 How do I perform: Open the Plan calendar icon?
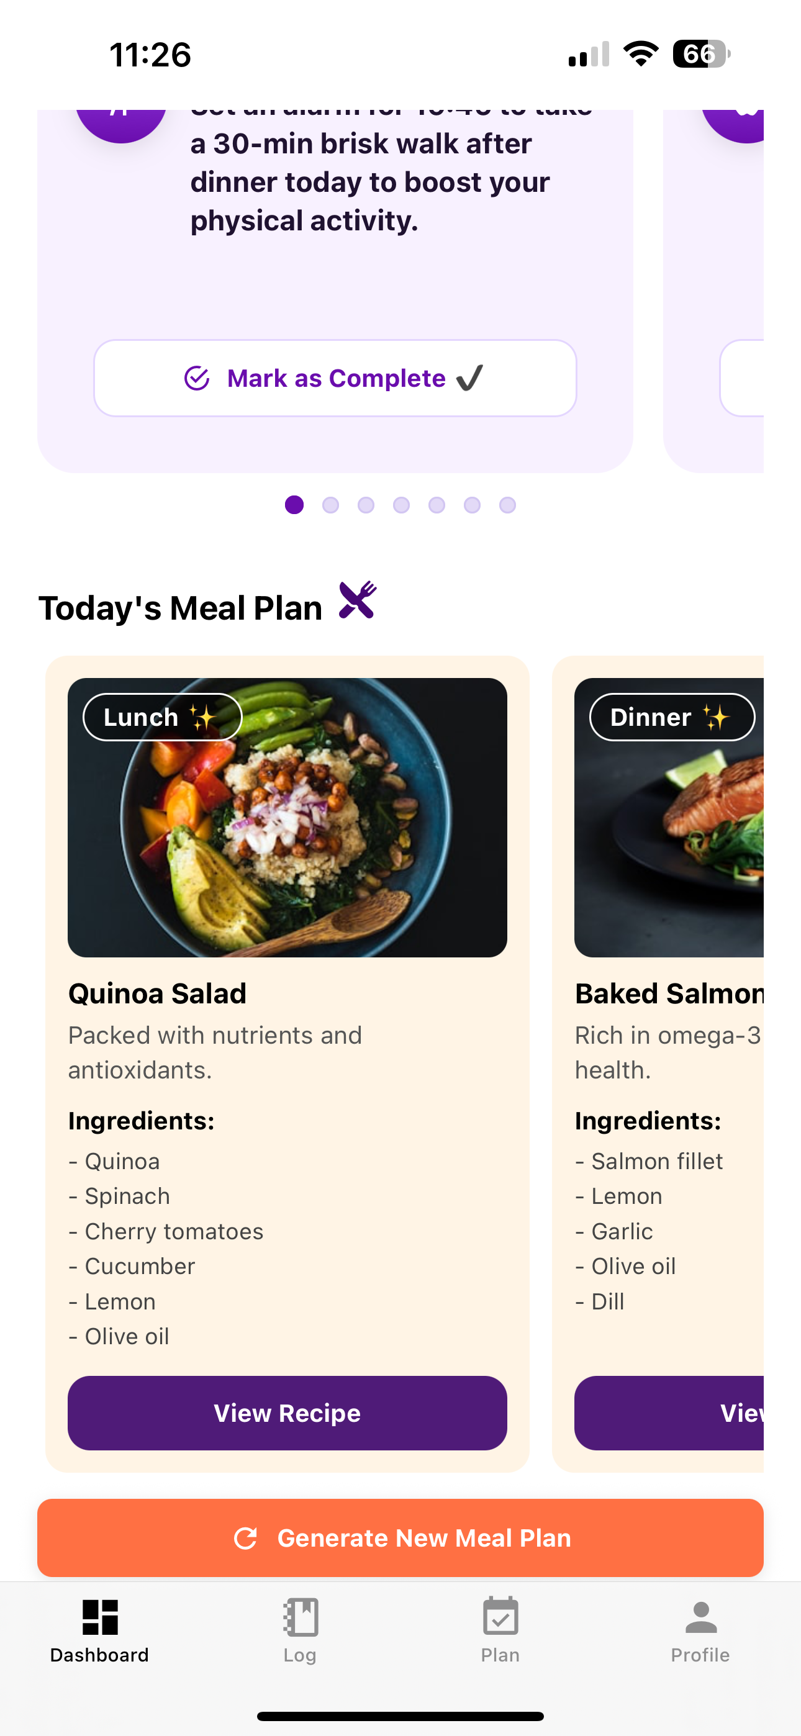coord(500,1617)
